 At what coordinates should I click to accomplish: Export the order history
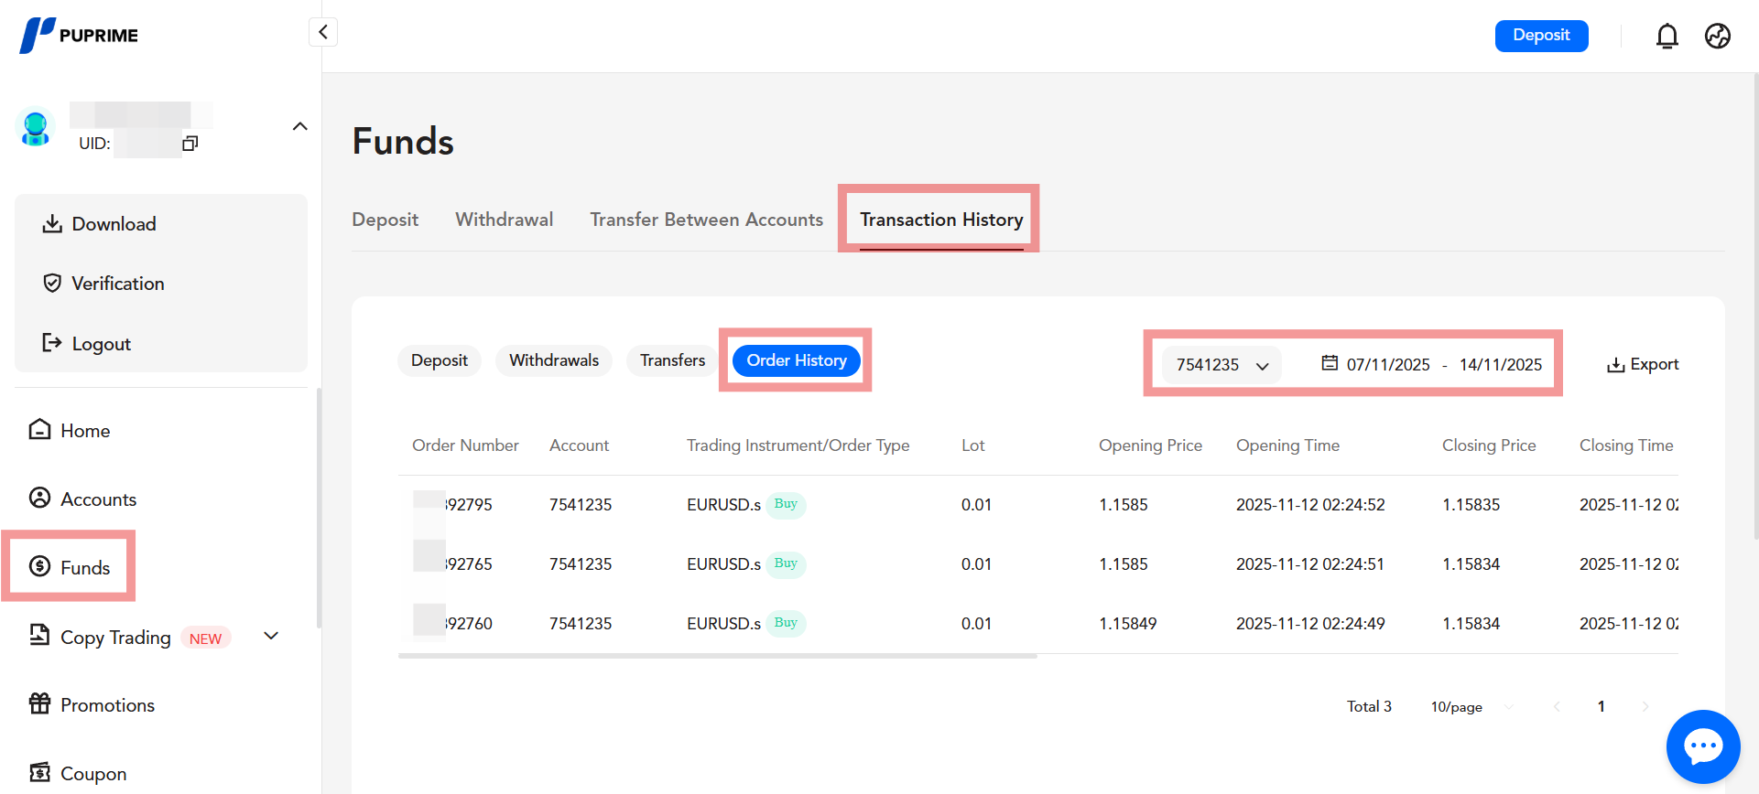click(x=1643, y=364)
